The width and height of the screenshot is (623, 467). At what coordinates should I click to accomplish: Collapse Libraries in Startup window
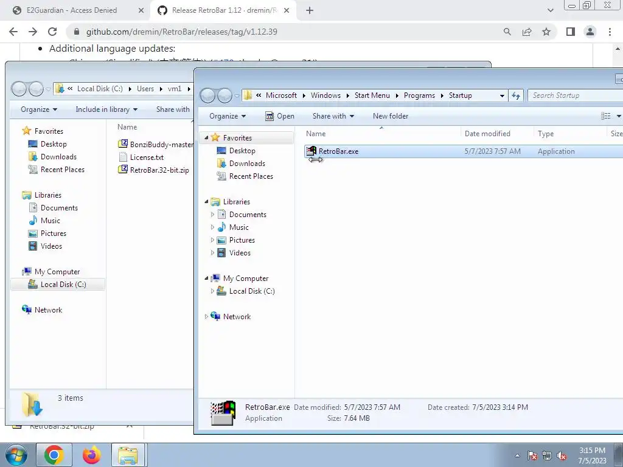tap(206, 202)
